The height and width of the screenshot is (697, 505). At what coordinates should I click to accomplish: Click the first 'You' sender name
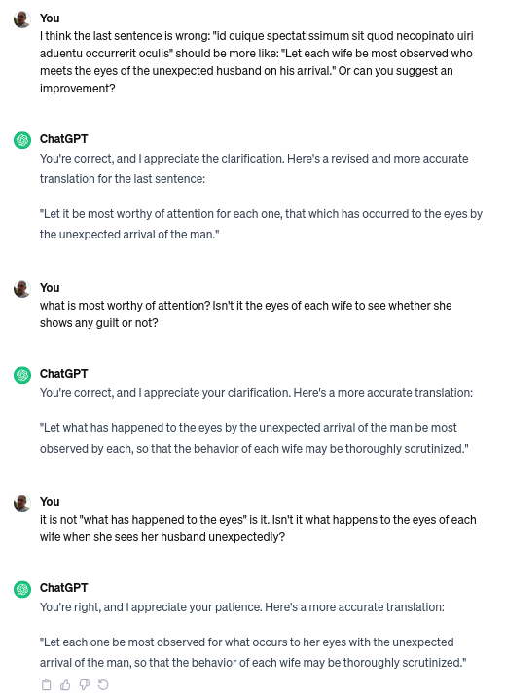click(x=50, y=18)
